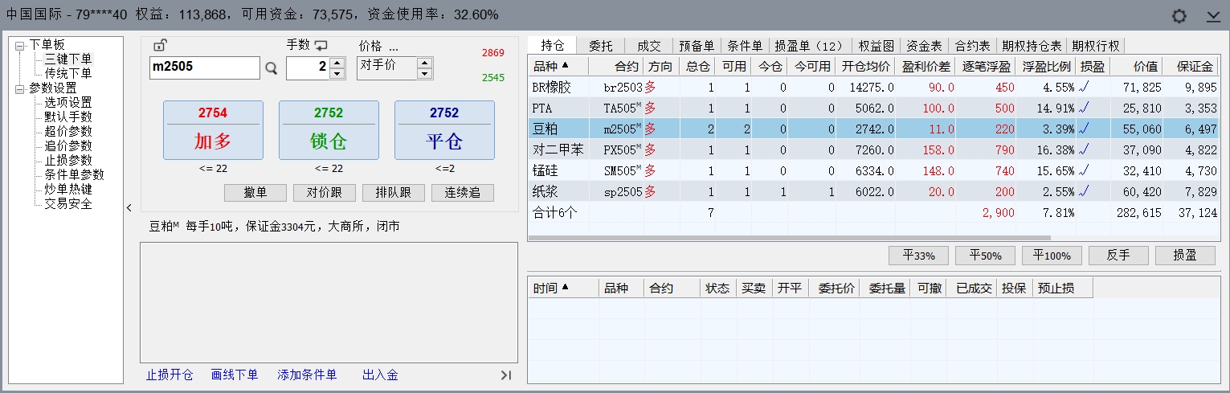Open 交易安全 settings

[68, 203]
